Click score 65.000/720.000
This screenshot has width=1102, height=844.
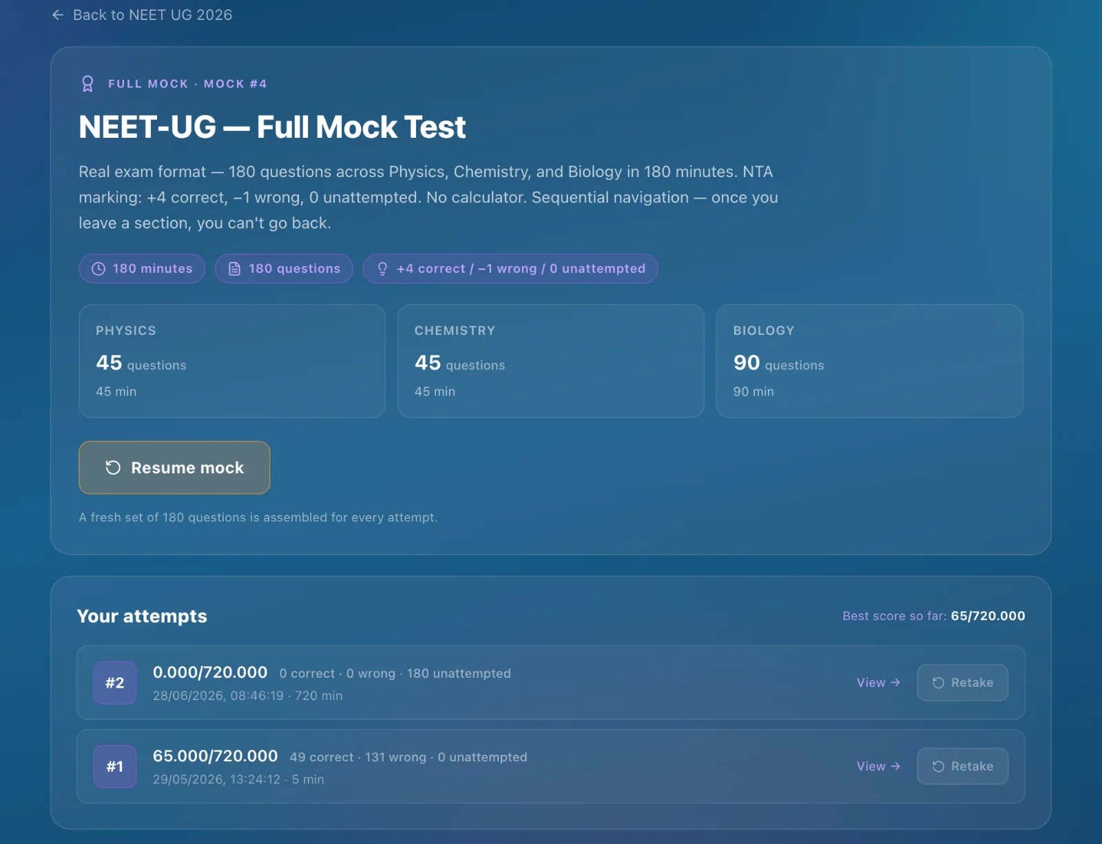215,756
